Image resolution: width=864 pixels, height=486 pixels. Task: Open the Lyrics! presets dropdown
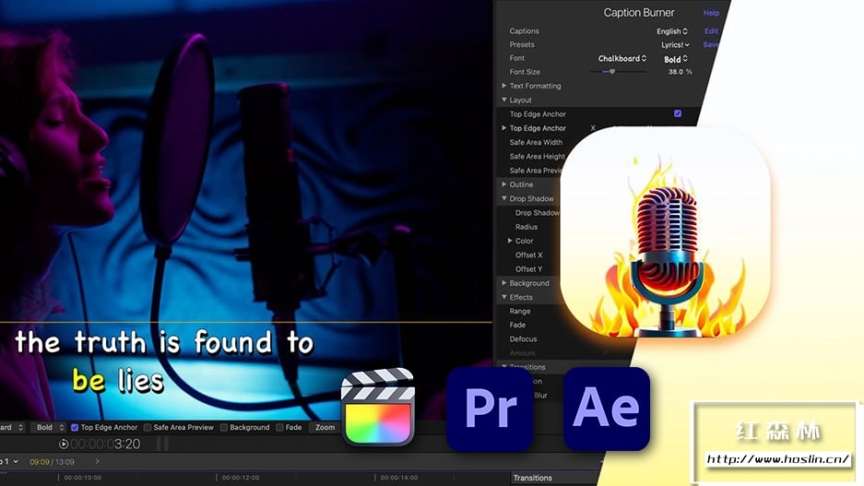click(675, 45)
